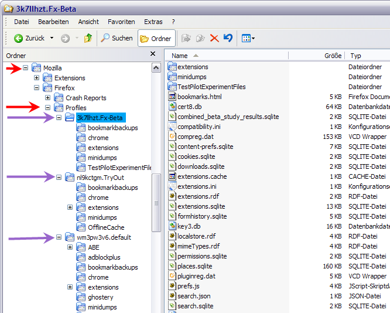Click the compatibility.ini file icon

[x=172, y=127]
